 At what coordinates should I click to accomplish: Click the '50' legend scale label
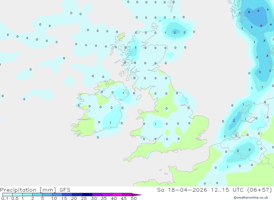[x=134, y=198]
